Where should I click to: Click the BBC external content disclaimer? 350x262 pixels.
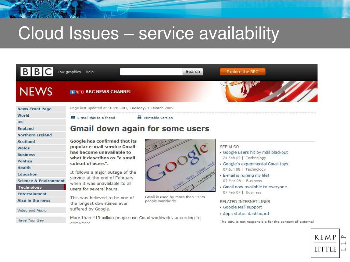[x=267, y=222]
